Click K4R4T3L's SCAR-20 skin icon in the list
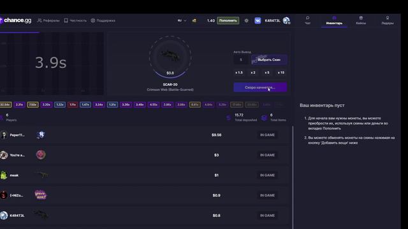This screenshot has height=229, width=408. (x=41, y=215)
